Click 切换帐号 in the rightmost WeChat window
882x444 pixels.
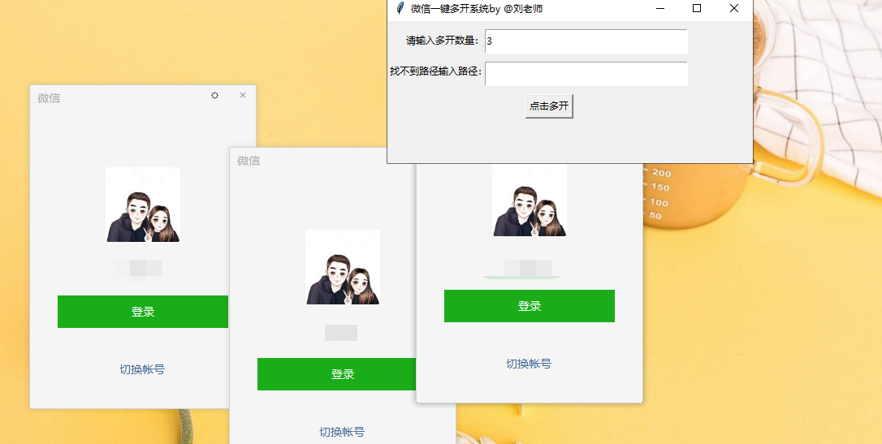(529, 364)
